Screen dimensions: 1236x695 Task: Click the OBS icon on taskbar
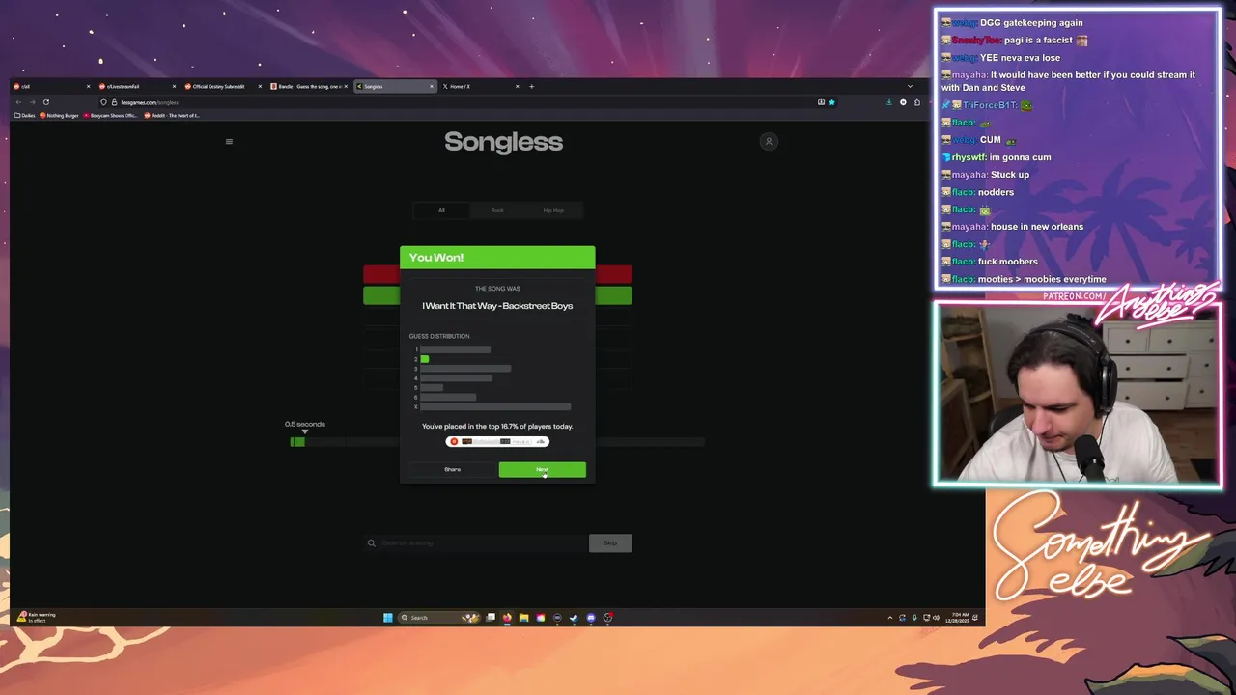coord(607,618)
